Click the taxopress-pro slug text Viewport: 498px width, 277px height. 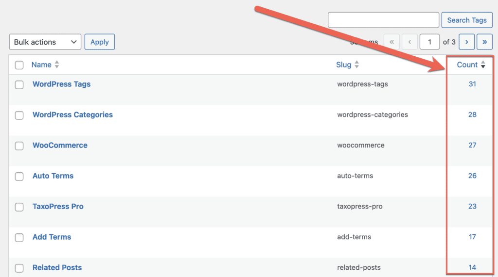[x=360, y=207]
